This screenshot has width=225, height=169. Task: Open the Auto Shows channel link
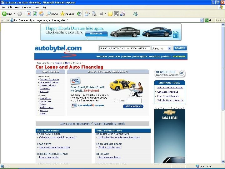(45, 98)
